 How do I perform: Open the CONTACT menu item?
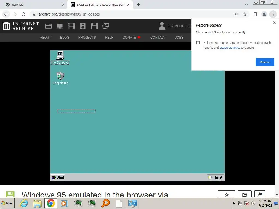click(x=158, y=38)
